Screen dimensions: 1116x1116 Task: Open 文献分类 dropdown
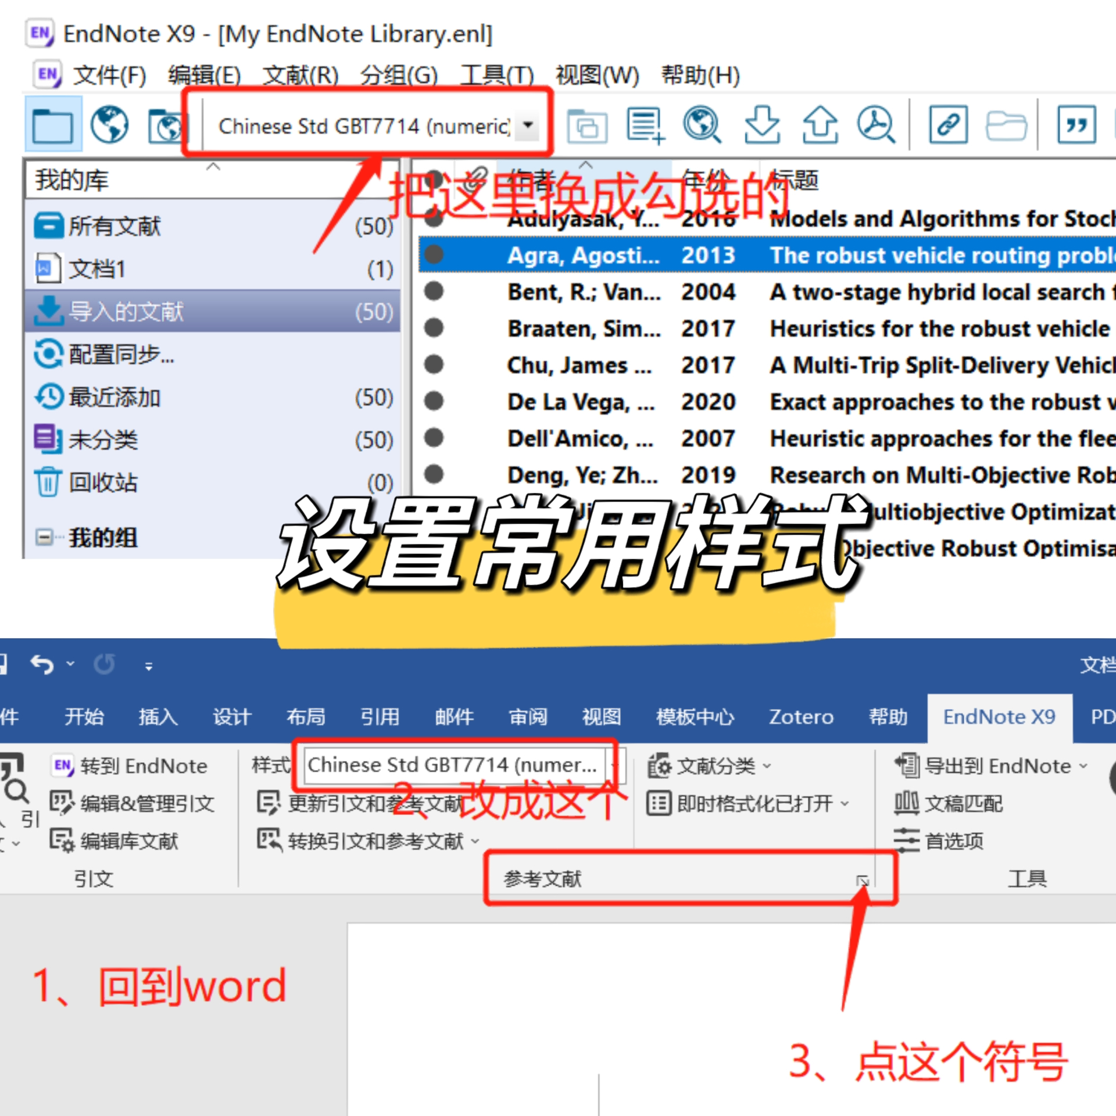pyautogui.click(x=709, y=766)
